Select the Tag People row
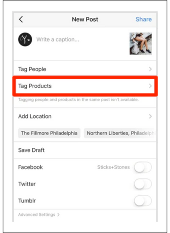 pyautogui.click(x=85, y=69)
